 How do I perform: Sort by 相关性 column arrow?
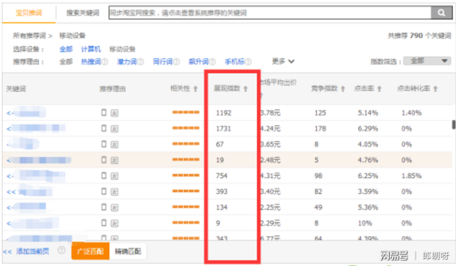click(x=196, y=89)
